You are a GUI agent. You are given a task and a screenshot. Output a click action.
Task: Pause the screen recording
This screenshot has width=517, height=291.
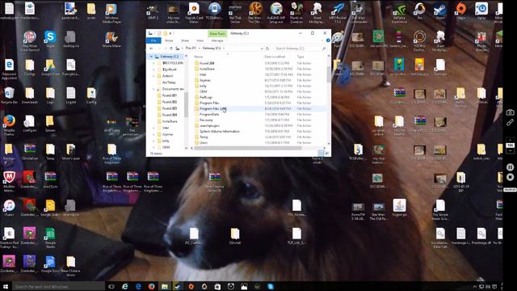(510, 167)
